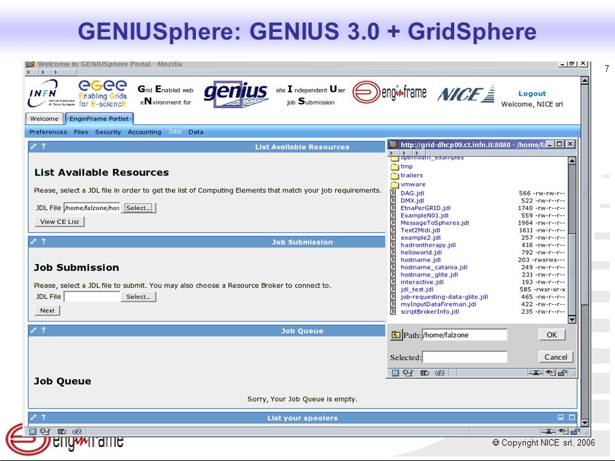The width and height of the screenshot is (615, 461).
Task: Open the Files menu
Action: pyautogui.click(x=81, y=132)
